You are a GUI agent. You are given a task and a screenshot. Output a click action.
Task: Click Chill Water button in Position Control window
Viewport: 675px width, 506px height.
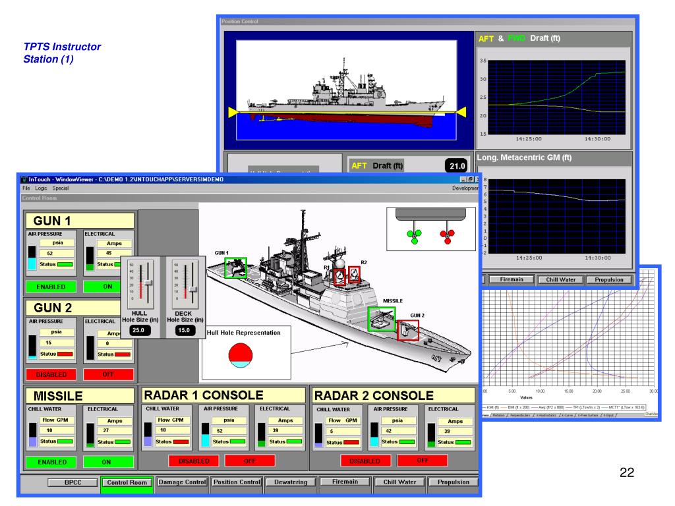tap(560, 279)
